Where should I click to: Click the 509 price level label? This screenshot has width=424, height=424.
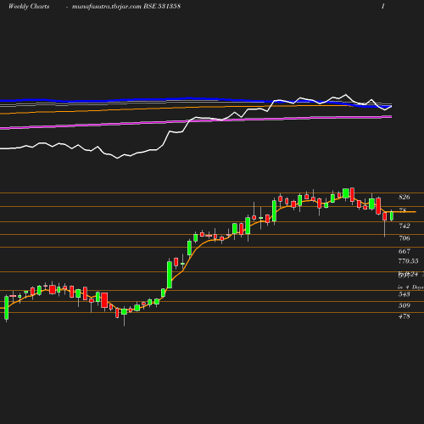tap(404, 305)
